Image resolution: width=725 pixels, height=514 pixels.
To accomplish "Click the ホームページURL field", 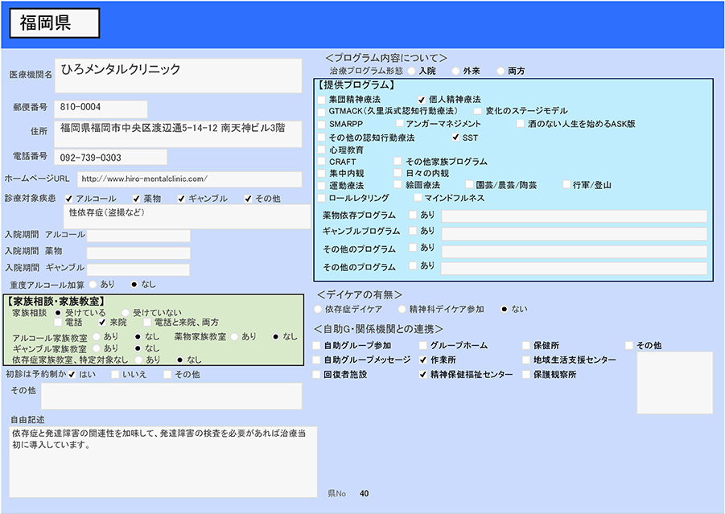I will (x=189, y=179).
